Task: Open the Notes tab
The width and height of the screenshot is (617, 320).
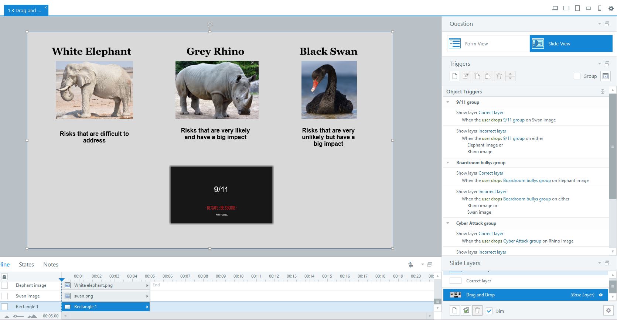Action: pyautogui.click(x=51, y=265)
